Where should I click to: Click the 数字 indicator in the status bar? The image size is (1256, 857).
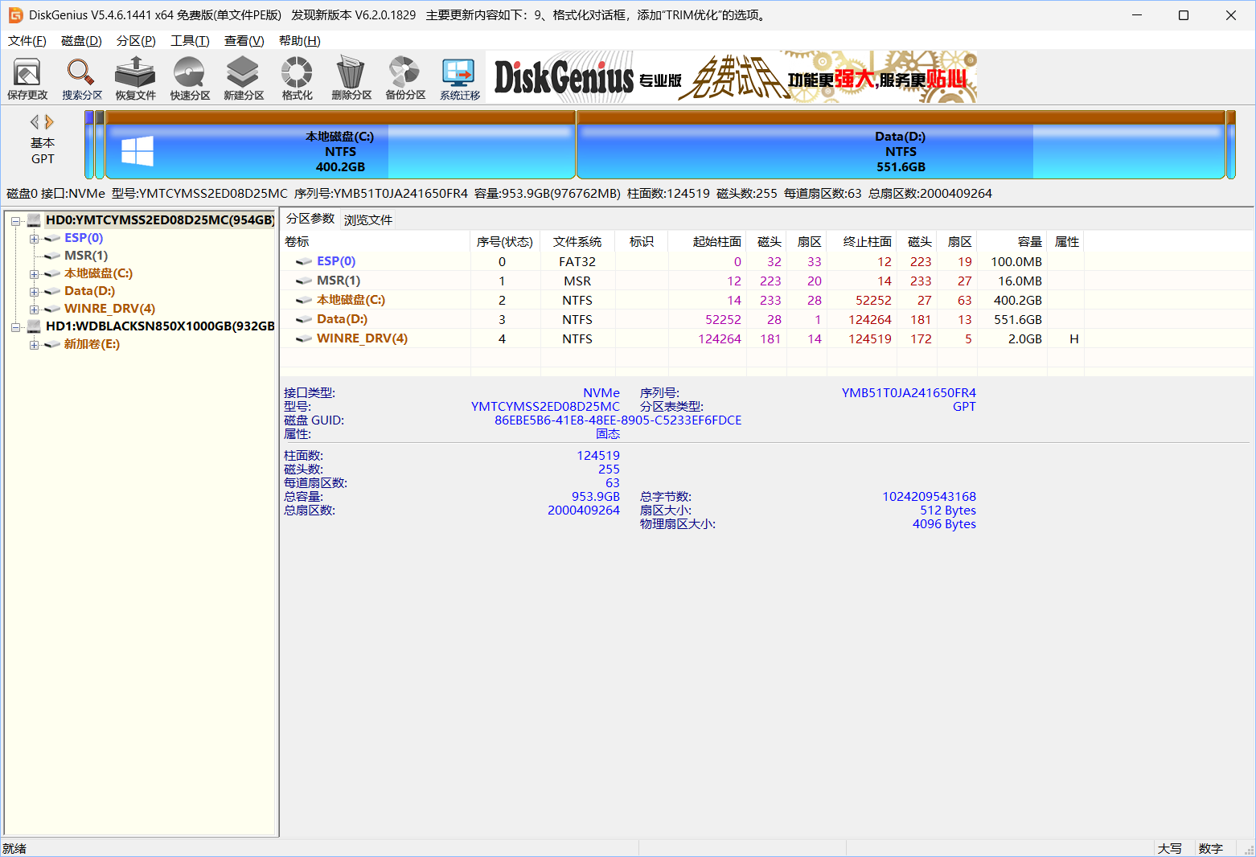pos(1211,849)
